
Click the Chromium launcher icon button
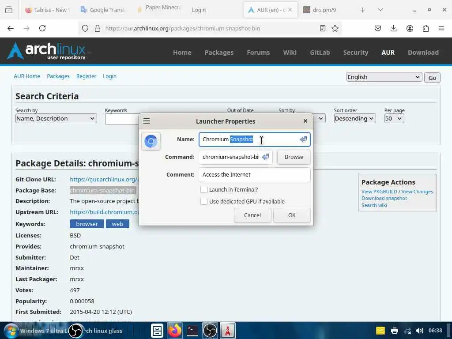151,141
